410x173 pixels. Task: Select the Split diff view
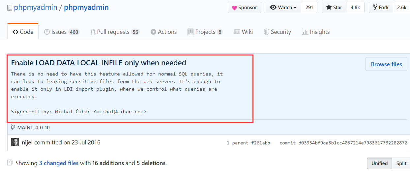click(x=401, y=163)
